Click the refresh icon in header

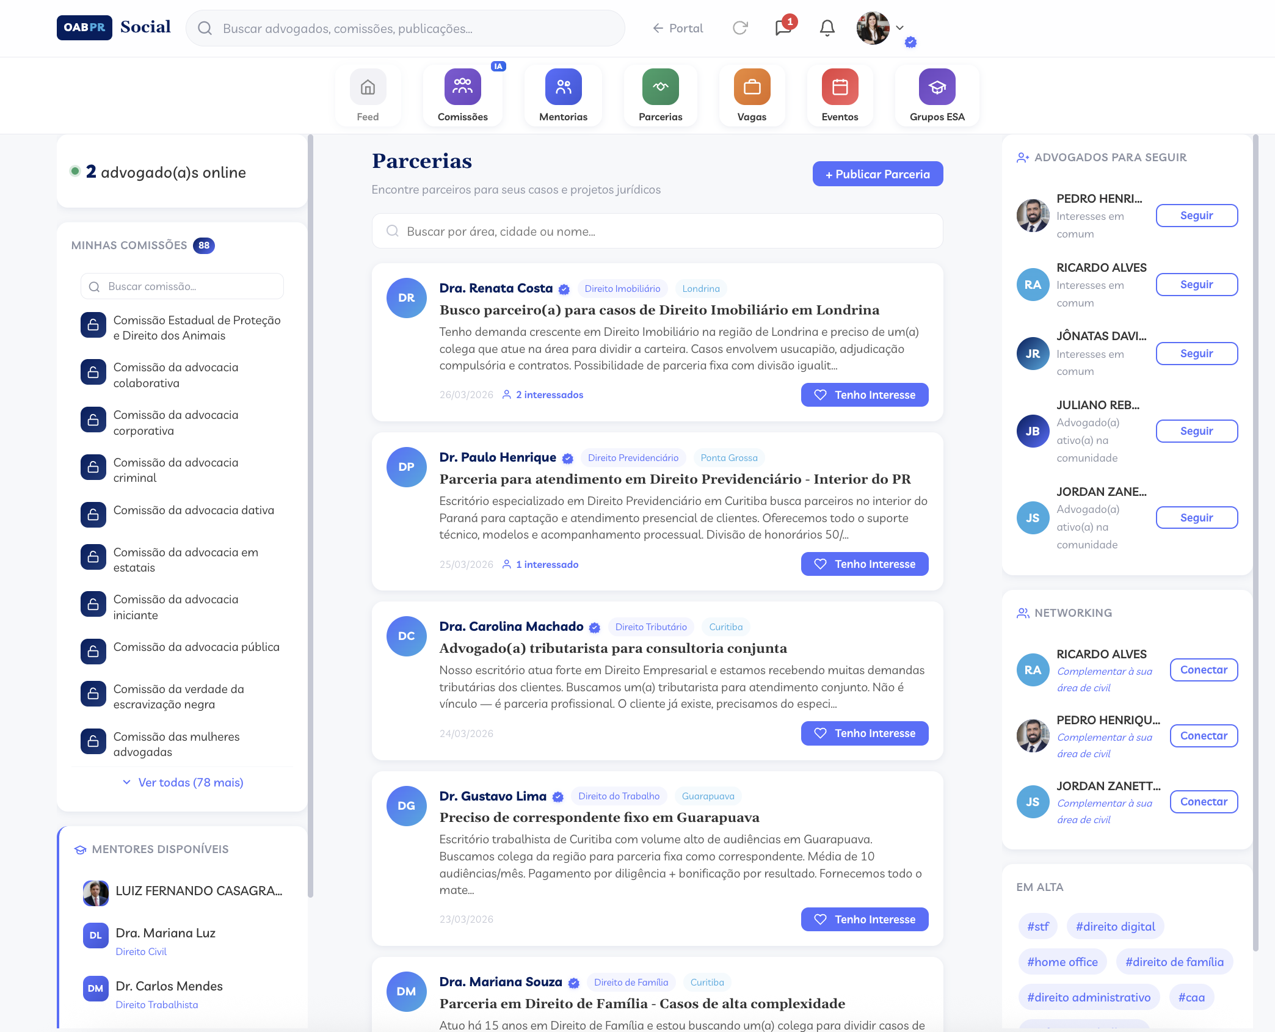740,28
